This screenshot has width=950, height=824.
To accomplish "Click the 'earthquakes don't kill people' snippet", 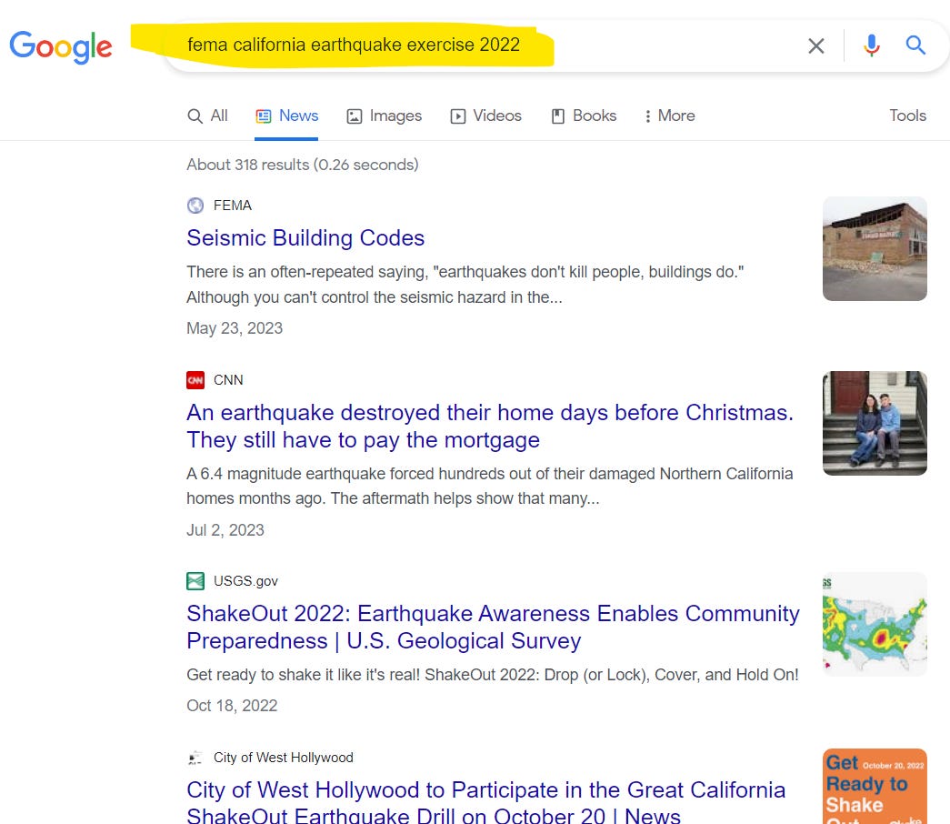I will 465,285.
